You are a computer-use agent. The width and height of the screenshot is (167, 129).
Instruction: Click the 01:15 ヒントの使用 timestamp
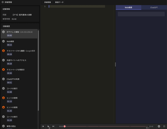9,101
